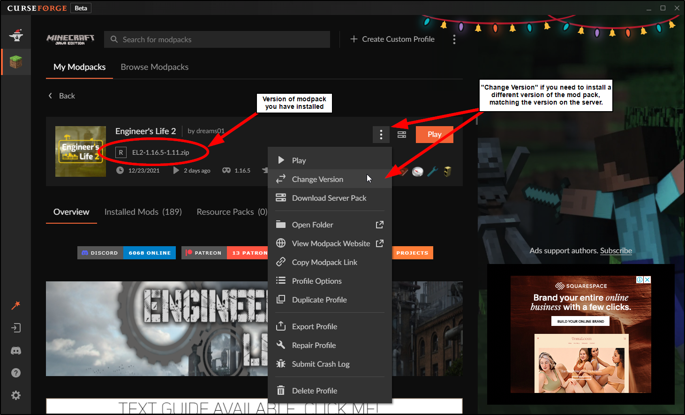This screenshot has width=685, height=415.
Task: Open the modpack three-dot options button
Action: pos(381,135)
